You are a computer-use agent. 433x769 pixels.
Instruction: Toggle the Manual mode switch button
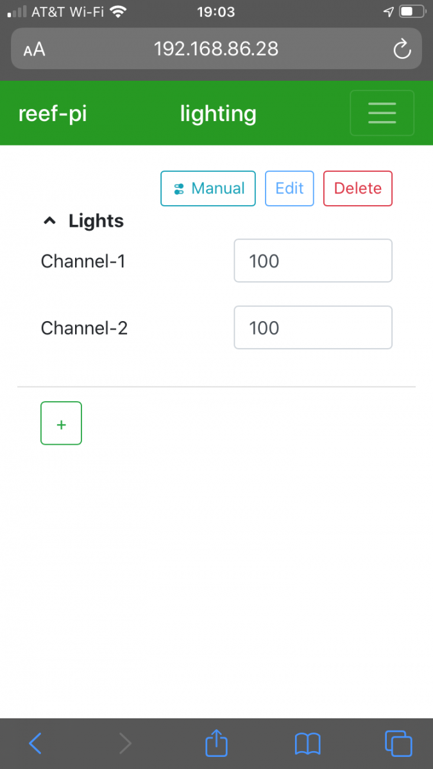(x=208, y=188)
